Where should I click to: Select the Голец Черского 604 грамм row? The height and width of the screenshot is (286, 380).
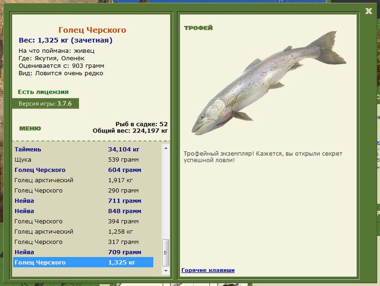click(x=83, y=170)
